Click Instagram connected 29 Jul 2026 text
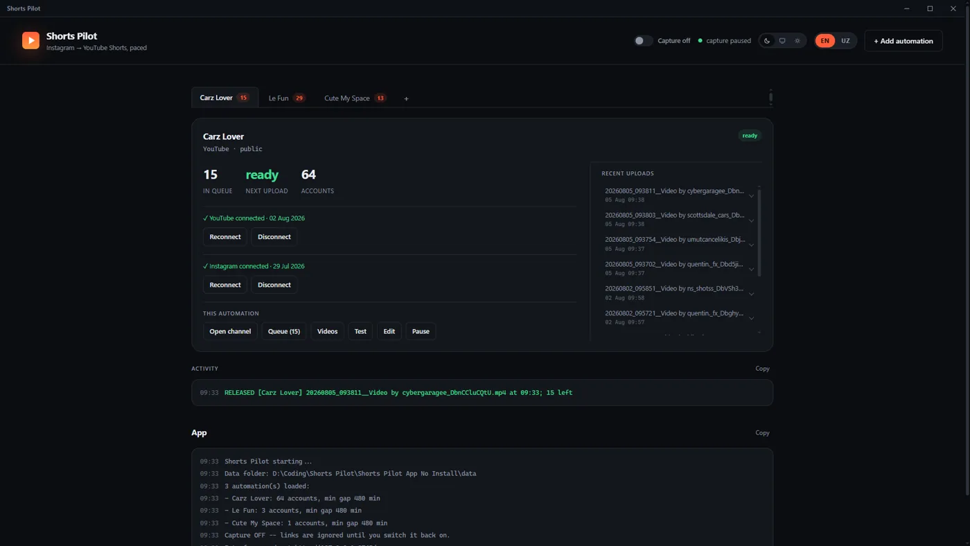 coord(254,266)
